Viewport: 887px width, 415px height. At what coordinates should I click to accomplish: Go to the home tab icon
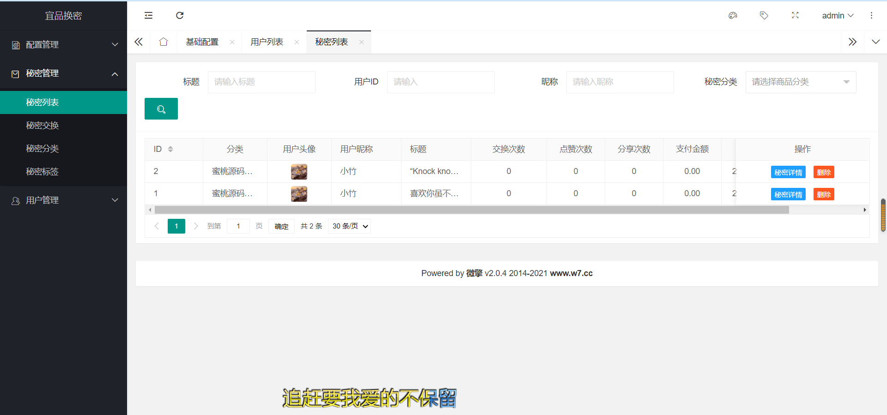(163, 42)
